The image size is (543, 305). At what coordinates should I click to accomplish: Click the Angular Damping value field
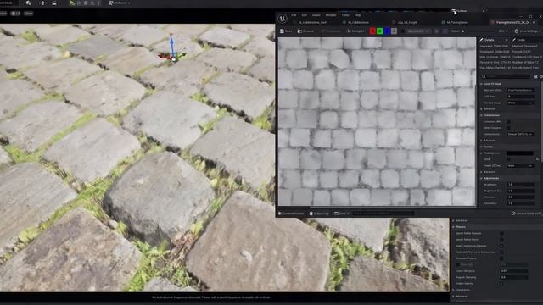[x=514, y=277]
